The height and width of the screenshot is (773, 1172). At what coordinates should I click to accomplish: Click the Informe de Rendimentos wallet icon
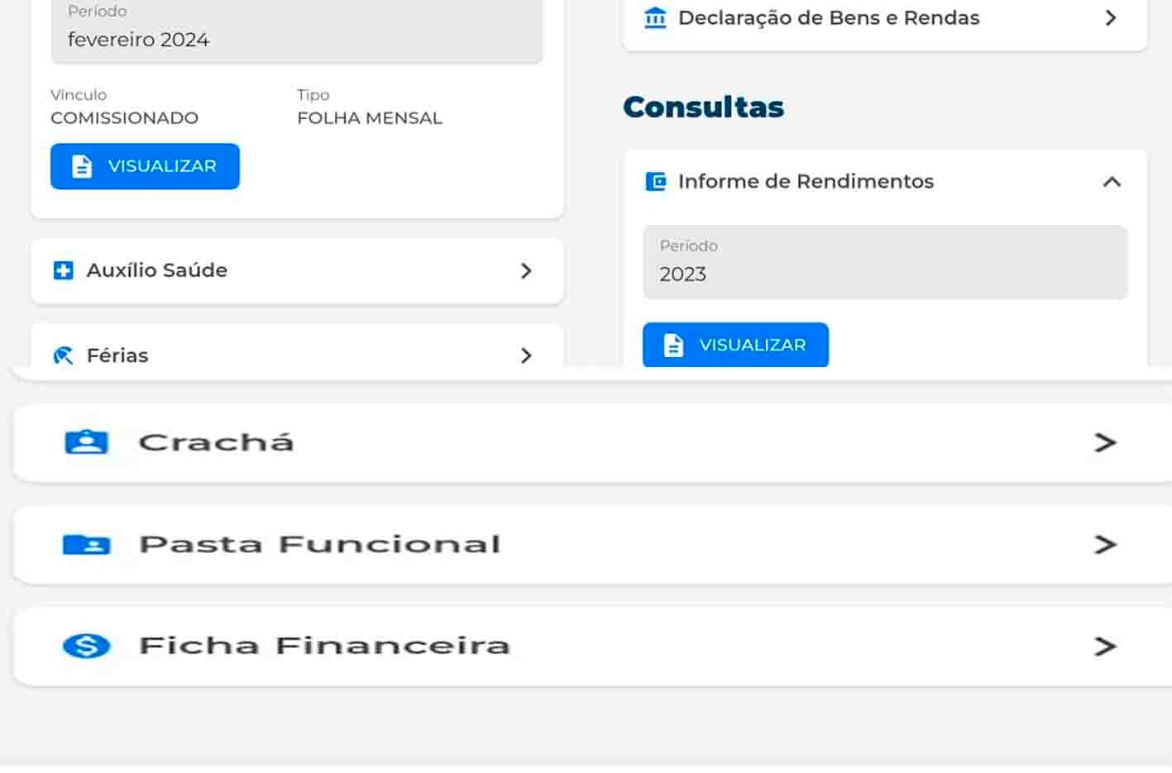(655, 181)
